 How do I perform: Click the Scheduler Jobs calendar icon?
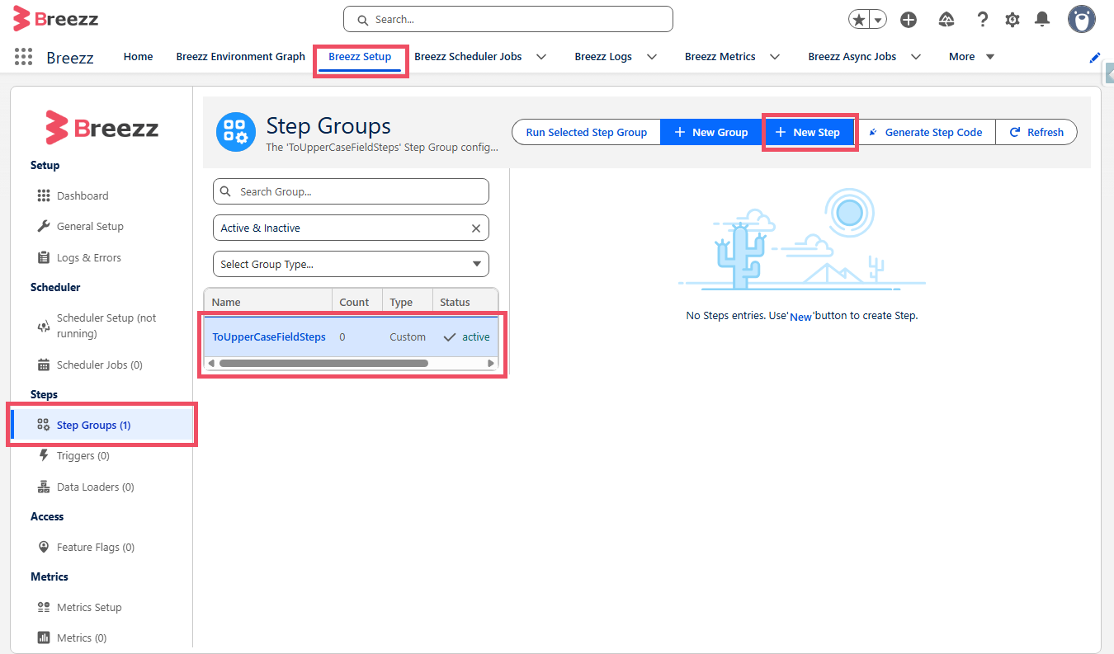tap(44, 365)
